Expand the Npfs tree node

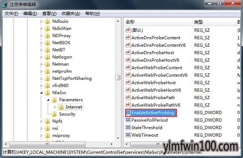click(x=41, y=121)
